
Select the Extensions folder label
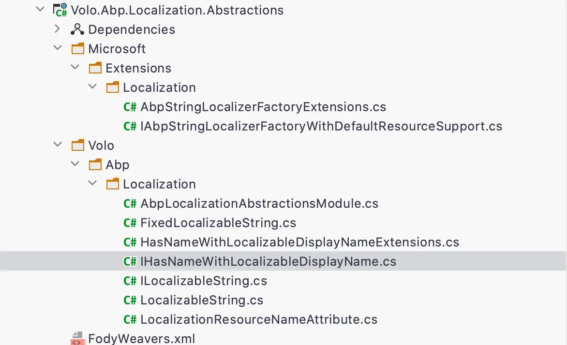coord(138,68)
